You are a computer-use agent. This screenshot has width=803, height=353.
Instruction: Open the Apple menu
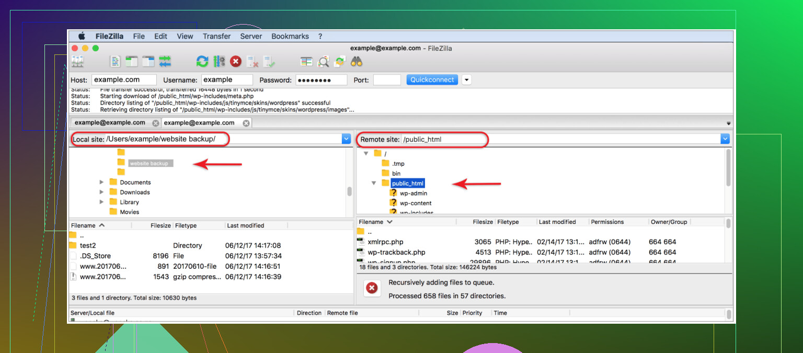[82, 36]
